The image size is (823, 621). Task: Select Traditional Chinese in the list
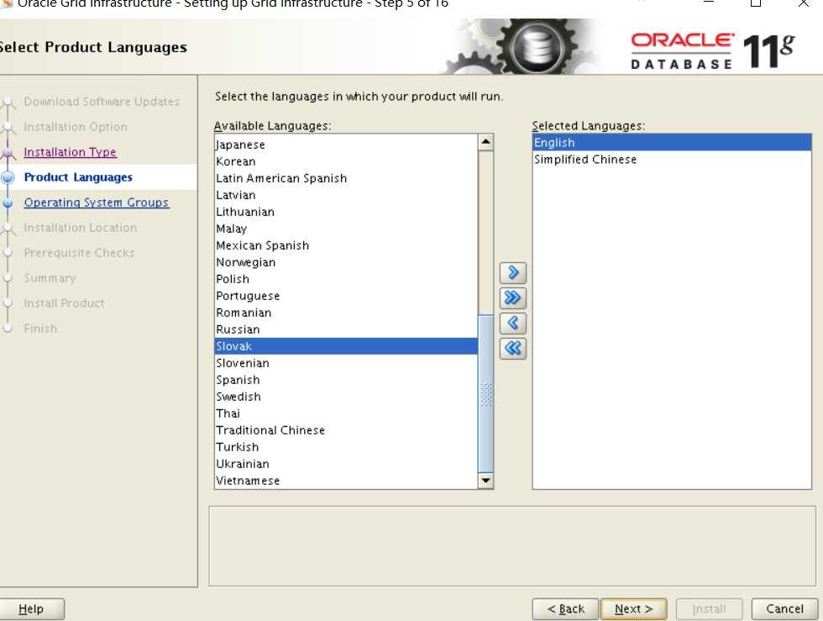tap(346, 430)
